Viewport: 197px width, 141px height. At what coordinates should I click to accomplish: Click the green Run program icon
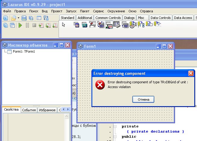click(x=20, y=25)
